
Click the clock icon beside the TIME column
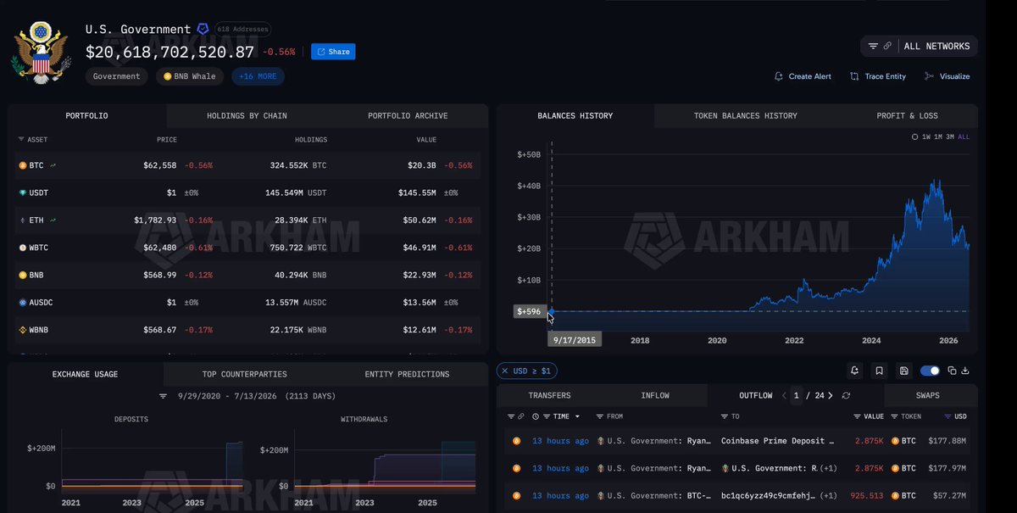tap(536, 417)
